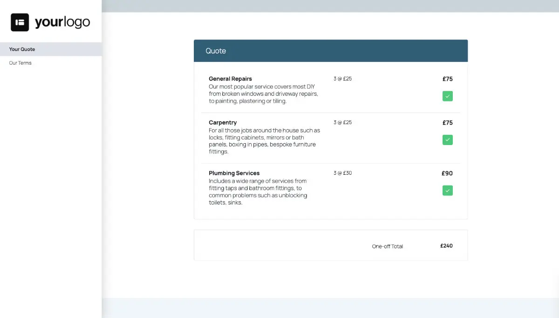559x318 pixels.
Task: Click the Plumbing Services description text
Action: click(x=258, y=192)
